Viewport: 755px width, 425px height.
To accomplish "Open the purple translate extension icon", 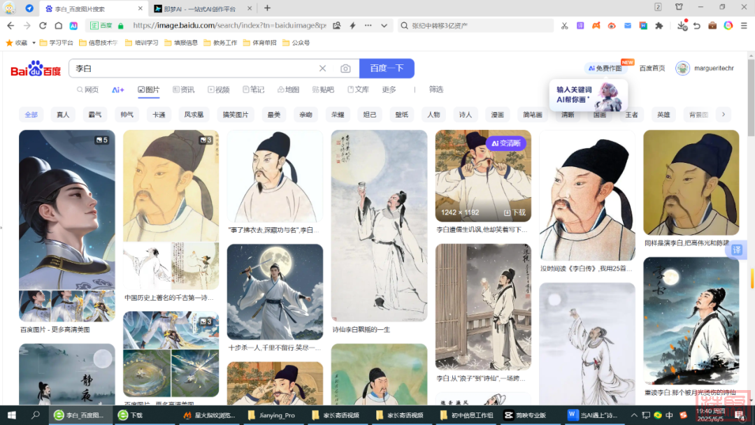I will (580, 25).
